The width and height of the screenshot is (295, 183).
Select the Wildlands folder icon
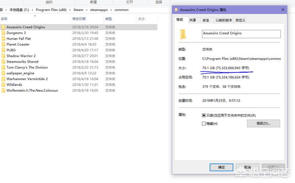point(3,85)
